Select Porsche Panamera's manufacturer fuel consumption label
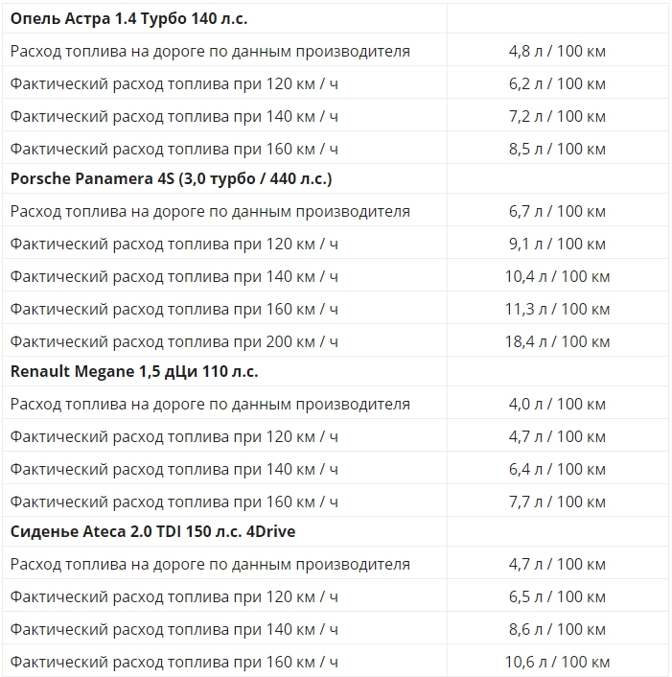Screen dimensions: 672x677 tap(210, 211)
